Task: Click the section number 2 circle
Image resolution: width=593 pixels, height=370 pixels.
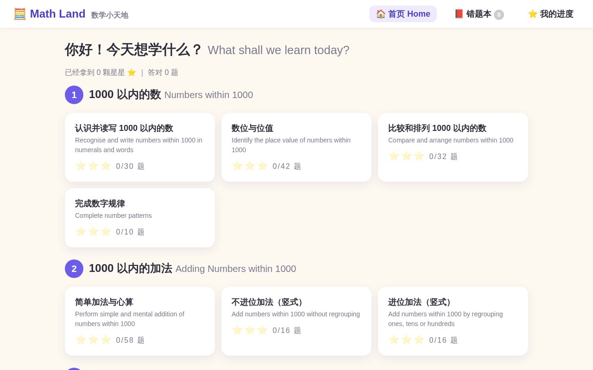Action: pos(74,269)
